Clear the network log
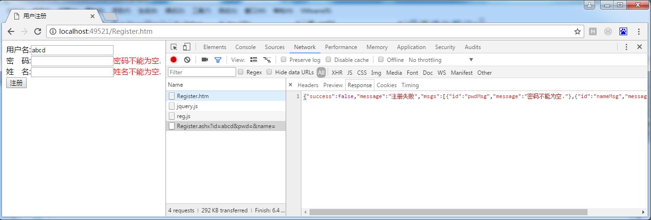Viewport: 651px width, 220px height. (187, 60)
